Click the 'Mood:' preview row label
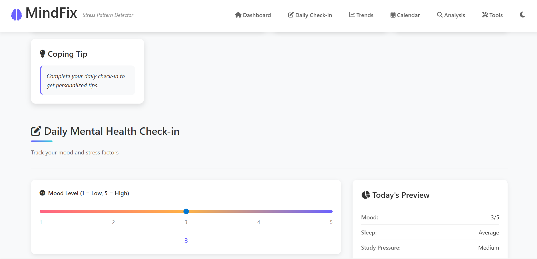 coord(370,217)
